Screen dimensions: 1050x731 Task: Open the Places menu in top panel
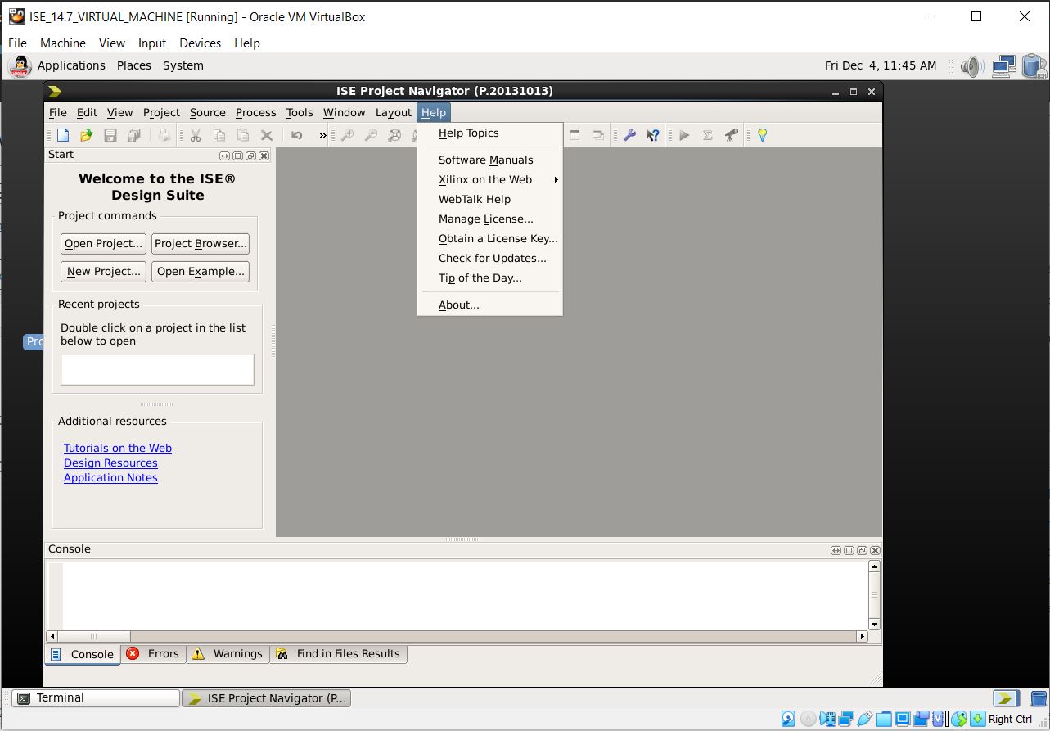point(134,66)
